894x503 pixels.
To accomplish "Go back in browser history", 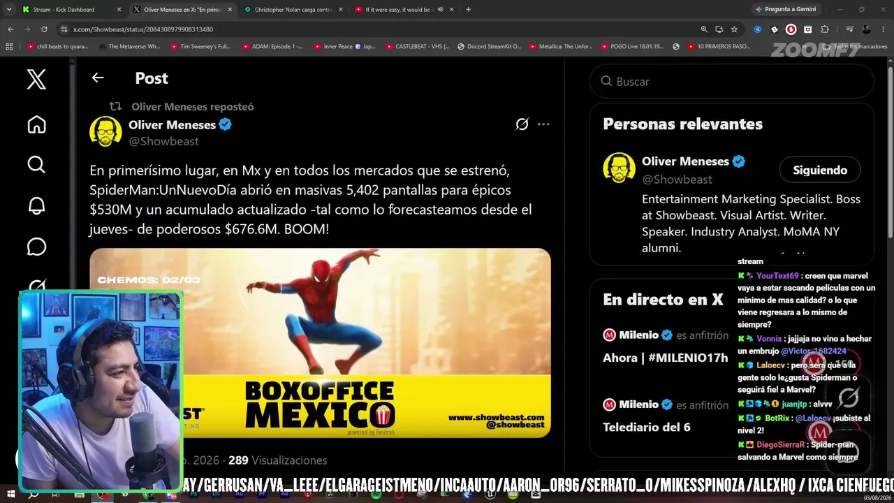I will pos(10,29).
